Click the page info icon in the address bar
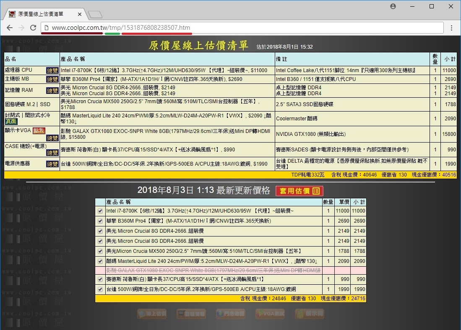461x330 pixels. pos(46,28)
